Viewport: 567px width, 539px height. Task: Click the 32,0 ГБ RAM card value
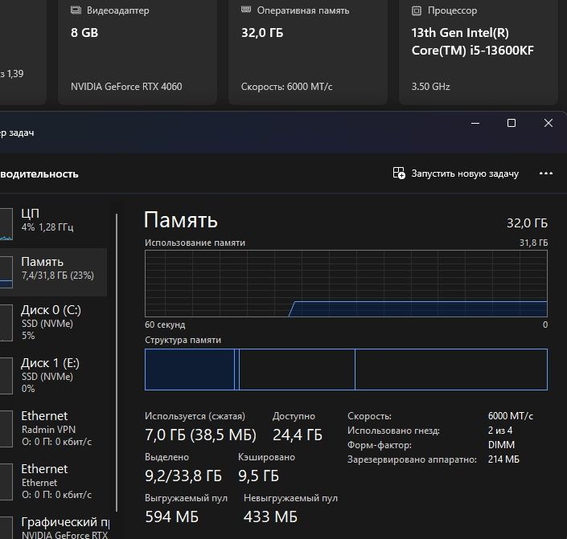[x=262, y=33]
